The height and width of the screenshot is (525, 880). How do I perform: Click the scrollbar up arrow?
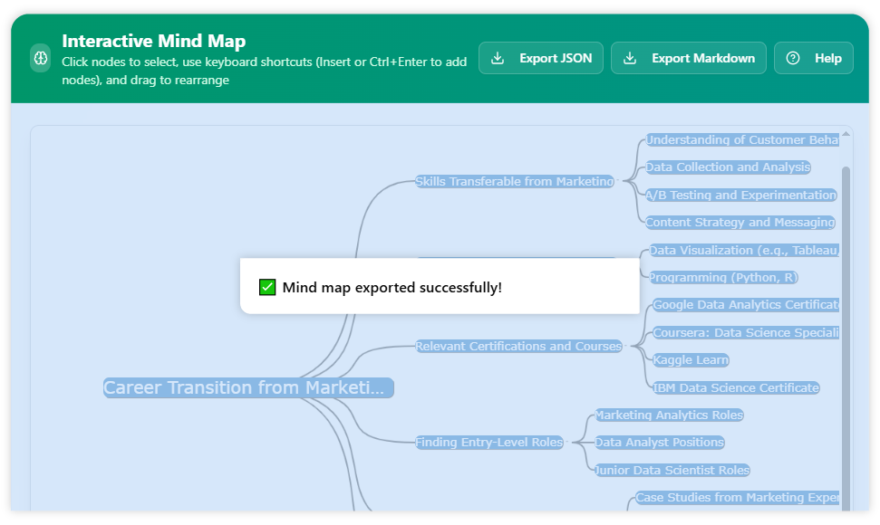[x=846, y=136]
